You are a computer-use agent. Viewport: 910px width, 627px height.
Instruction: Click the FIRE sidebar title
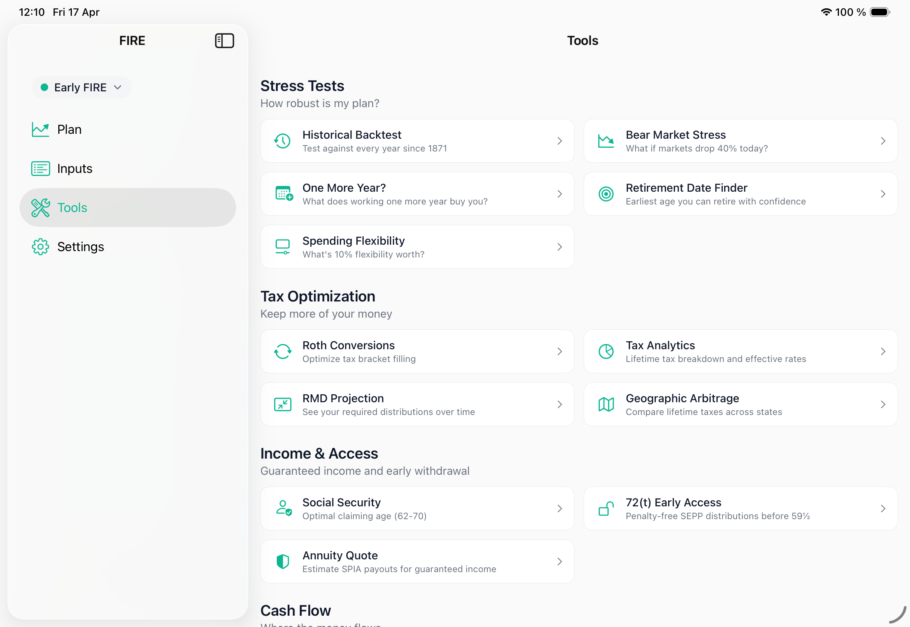point(132,41)
